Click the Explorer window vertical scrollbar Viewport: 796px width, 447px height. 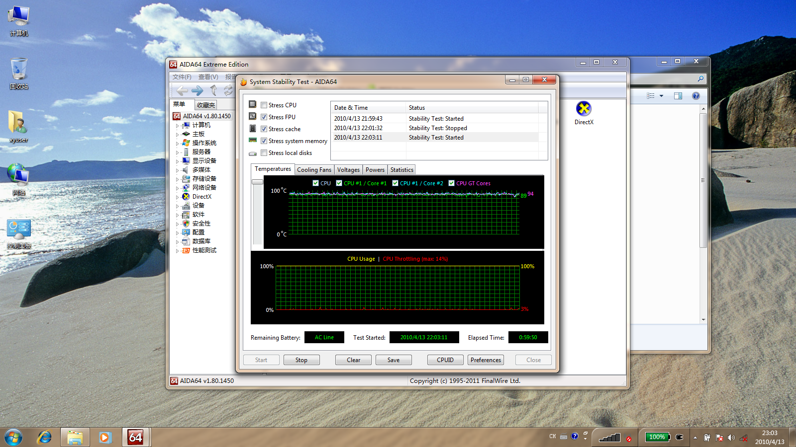(x=703, y=179)
